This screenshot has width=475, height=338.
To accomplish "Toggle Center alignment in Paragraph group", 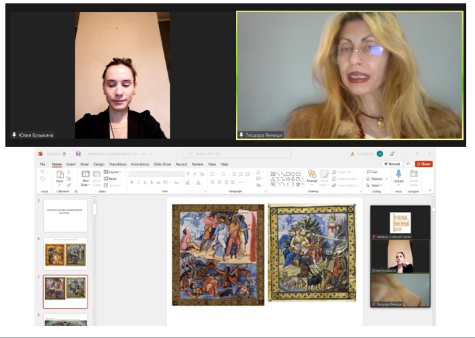I will coord(220,182).
